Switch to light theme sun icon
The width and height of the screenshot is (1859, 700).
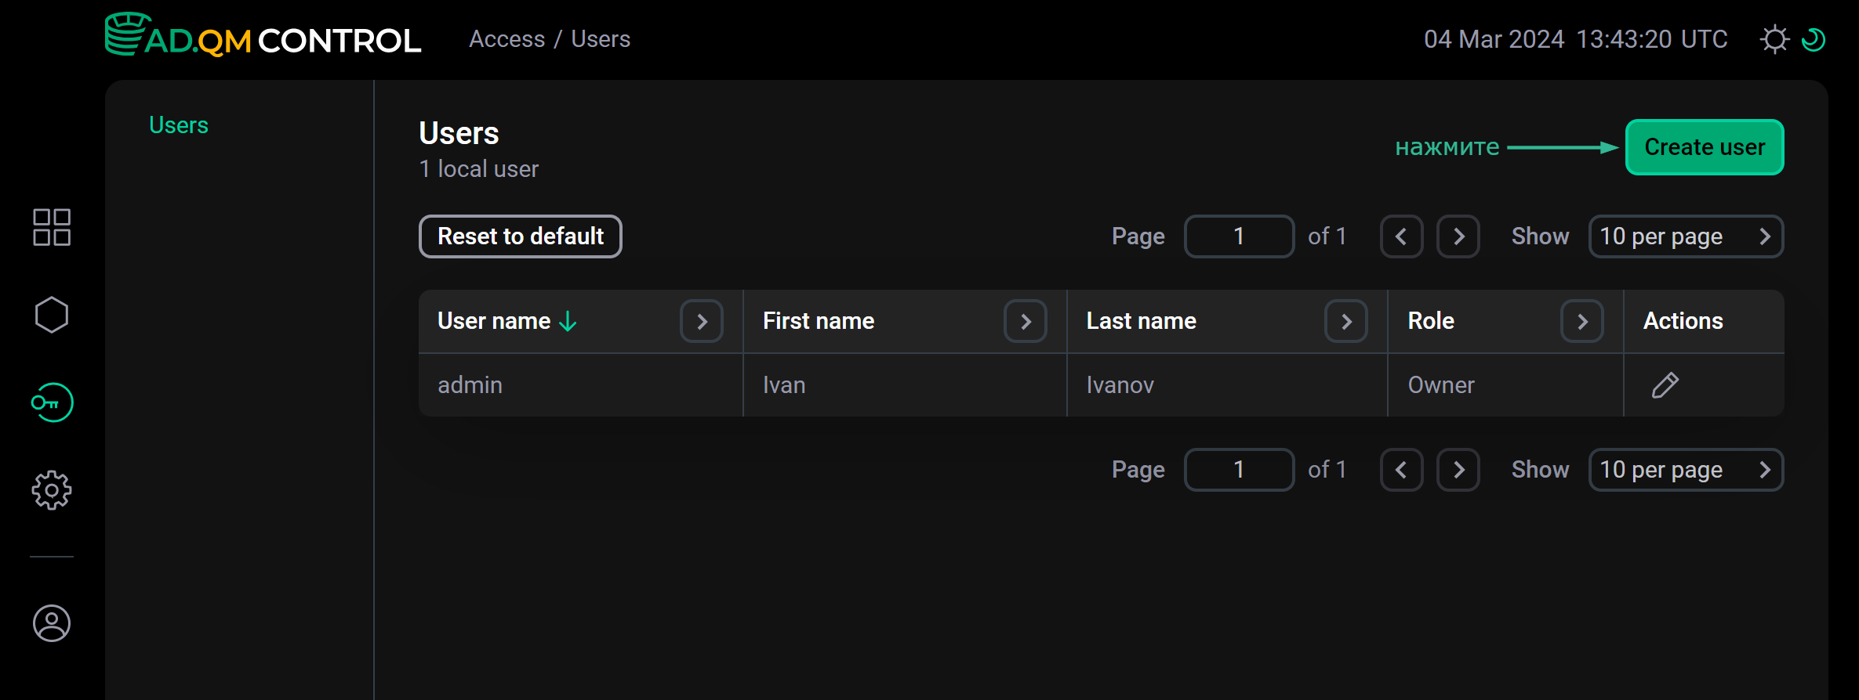pos(1774,39)
